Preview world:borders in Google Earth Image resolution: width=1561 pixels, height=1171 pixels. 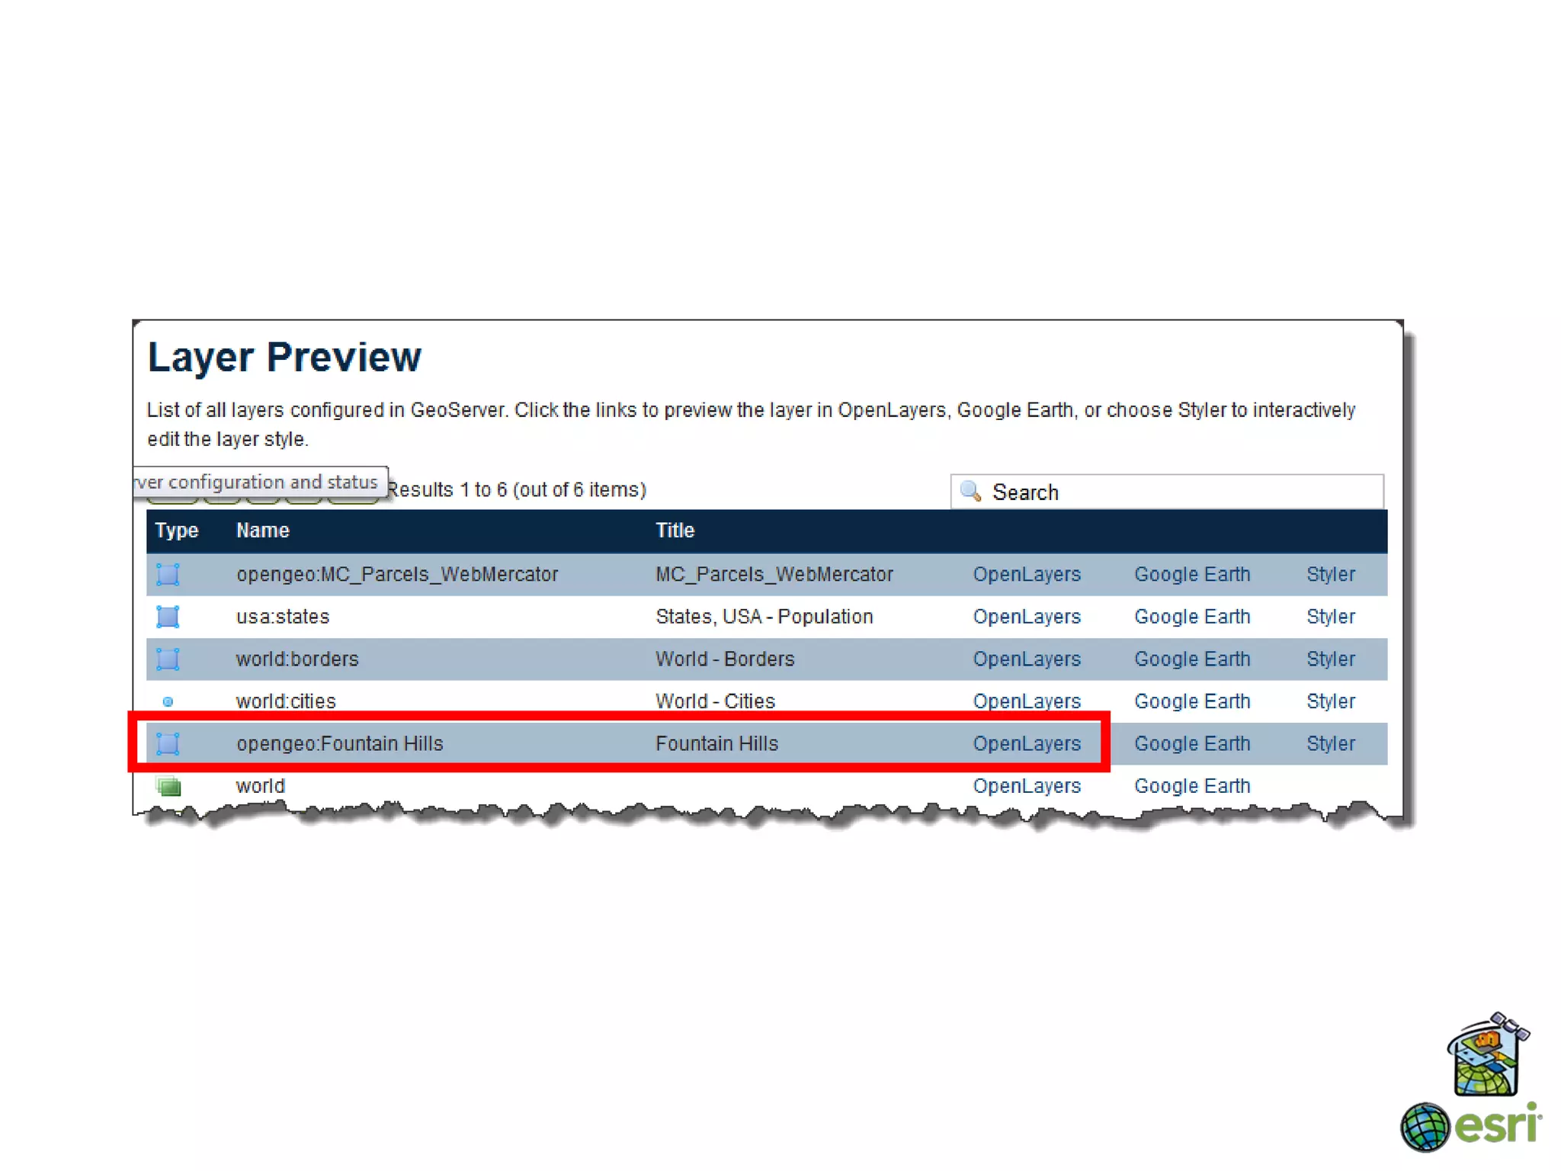(1191, 659)
